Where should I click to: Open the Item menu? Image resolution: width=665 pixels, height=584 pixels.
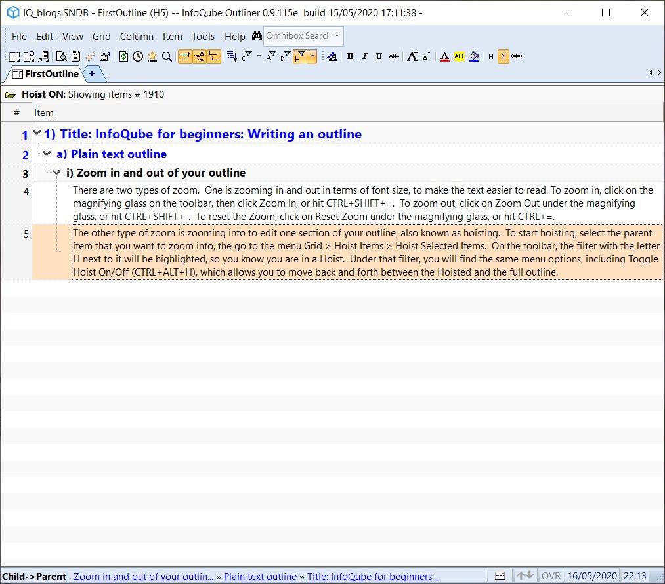(172, 37)
